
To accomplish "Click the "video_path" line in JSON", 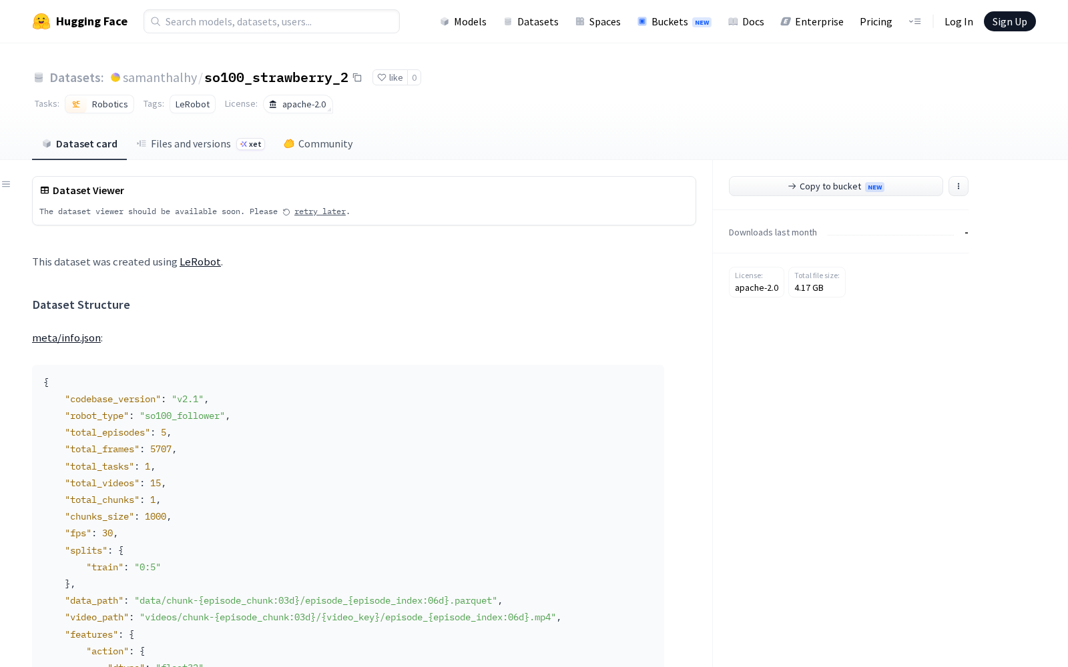I will [x=313, y=618].
